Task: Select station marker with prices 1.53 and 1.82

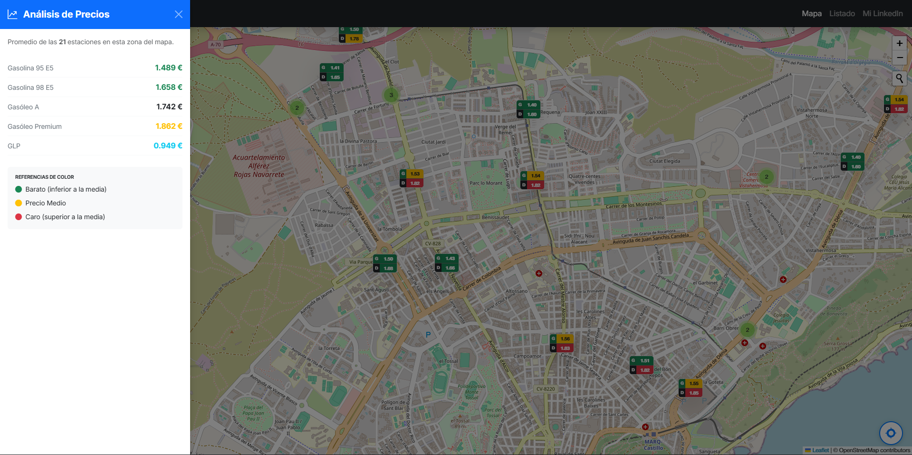Action: [411, 178]
